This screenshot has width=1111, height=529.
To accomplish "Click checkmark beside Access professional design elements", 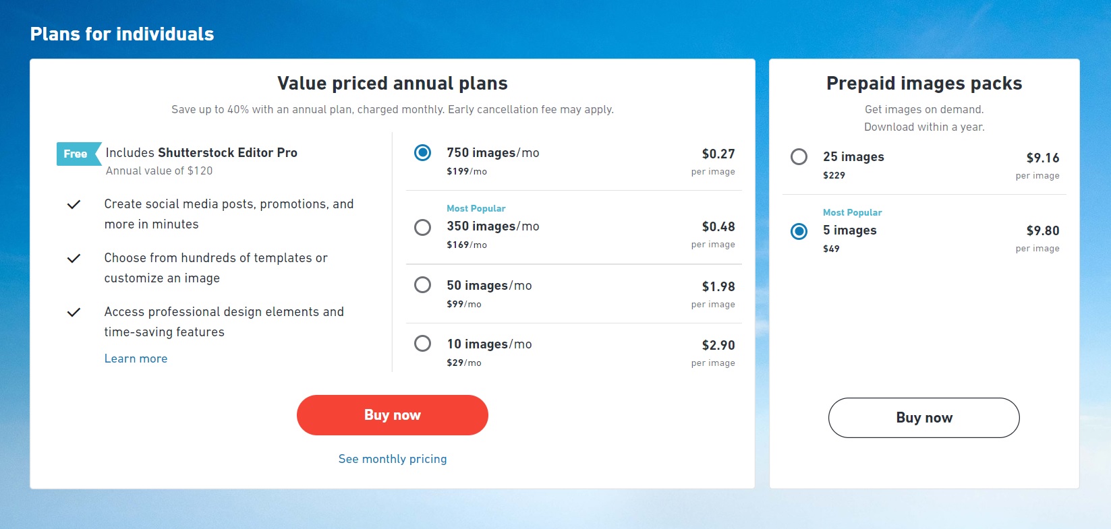I will pyautogui.click(x=74, y=312).
